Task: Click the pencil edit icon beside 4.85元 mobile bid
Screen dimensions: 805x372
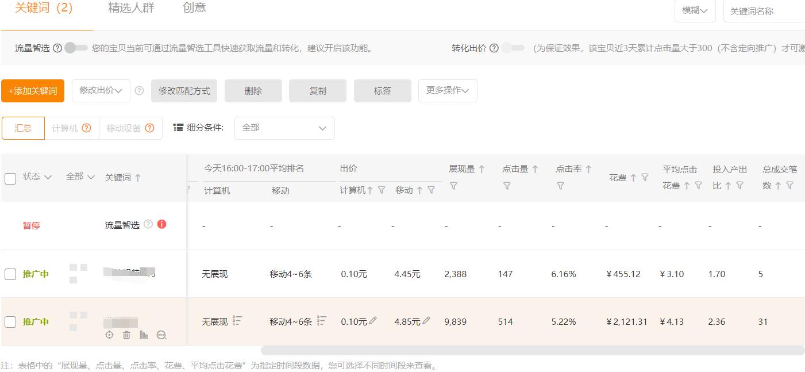Action: tap(425, 321)
